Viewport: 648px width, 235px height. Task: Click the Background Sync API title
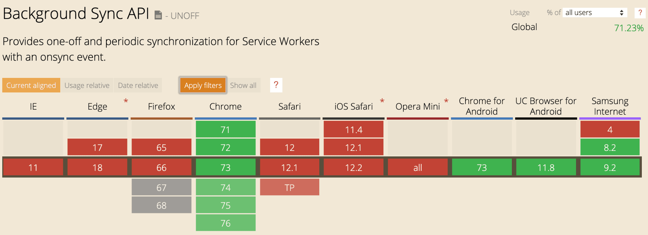(x=76, y=14)
